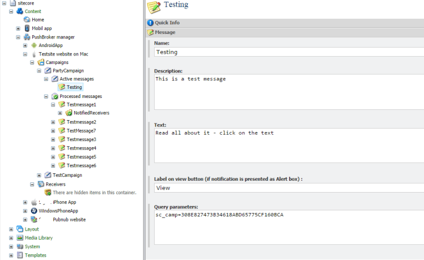This screenshot has height=260, width=424.
Task: Select Testmessage5 in Processed messages
Action: (81, 157)
